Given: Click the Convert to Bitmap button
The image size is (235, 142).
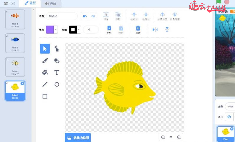Looking at the screenshot, I should (77, 138).
